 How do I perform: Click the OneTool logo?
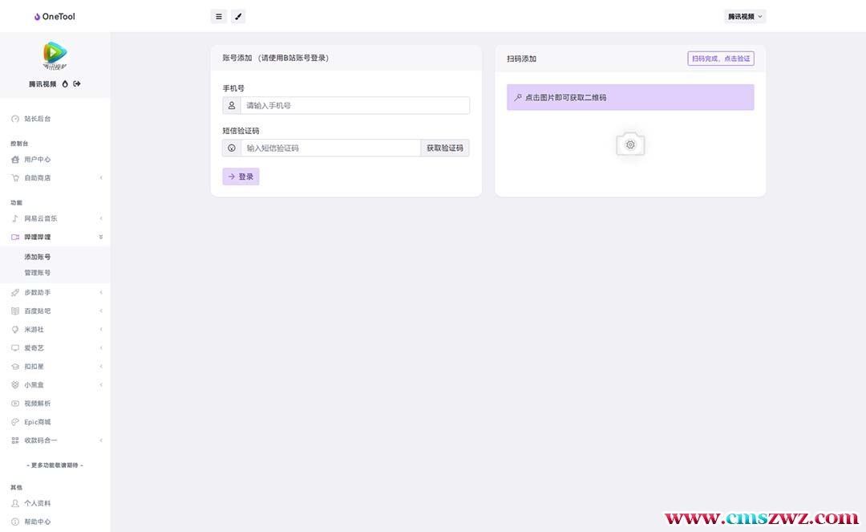click(55, 16)
